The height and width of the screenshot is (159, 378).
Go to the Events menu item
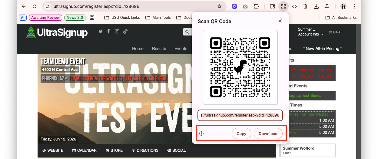(181, 49)
